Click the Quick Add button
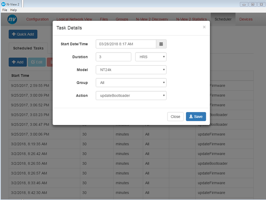This screenshot has height=200, width=266. [23, 34]
